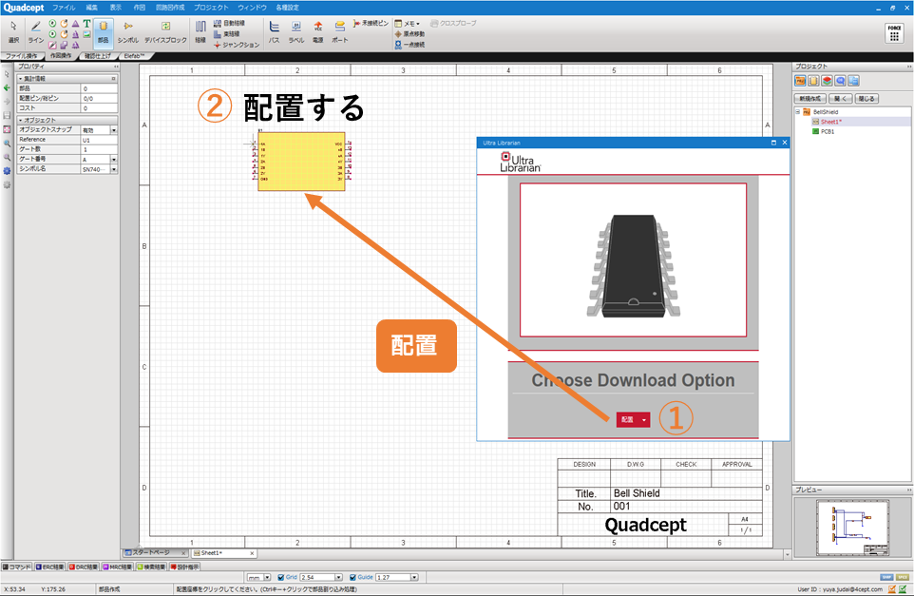Open the ファイル menu
The width and height of the screenshot is (914, 596).
[x=64, y=8]
